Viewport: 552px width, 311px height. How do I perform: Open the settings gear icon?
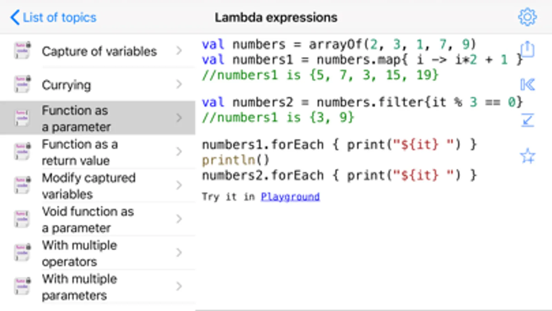tap(527, 17)
